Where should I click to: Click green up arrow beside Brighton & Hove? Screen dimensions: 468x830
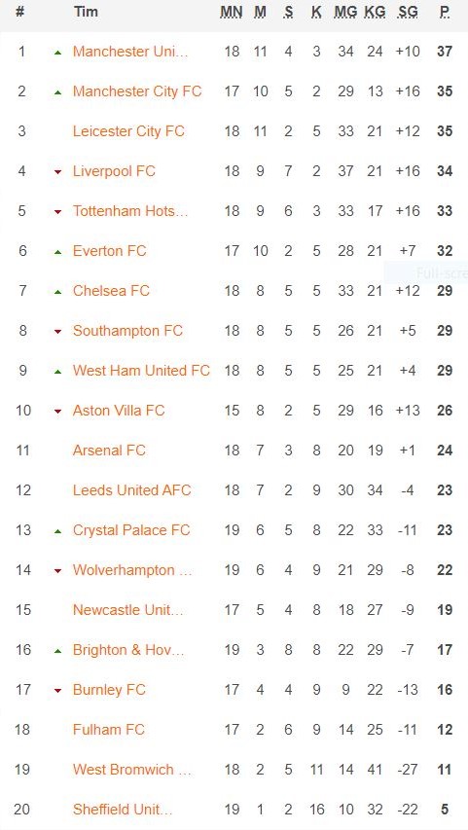(x=57, y=651)
